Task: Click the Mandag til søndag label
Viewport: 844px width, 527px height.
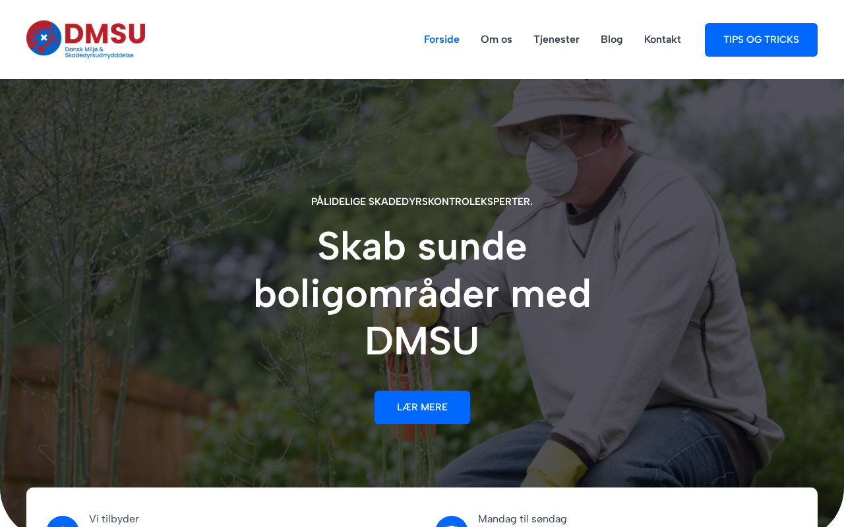Action: click(x=522, y=519)
